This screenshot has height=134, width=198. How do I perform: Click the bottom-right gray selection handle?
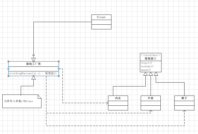[59, 76]
